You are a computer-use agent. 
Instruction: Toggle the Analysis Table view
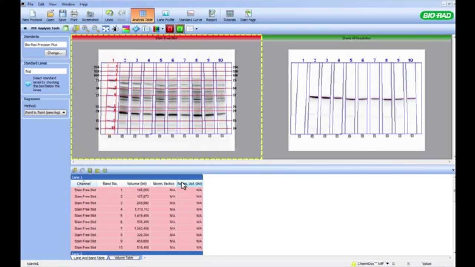tap(142, 16)
